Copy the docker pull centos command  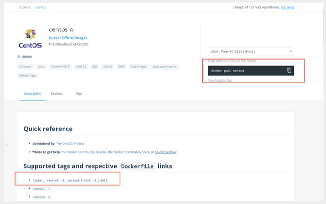tap(289, 70)
